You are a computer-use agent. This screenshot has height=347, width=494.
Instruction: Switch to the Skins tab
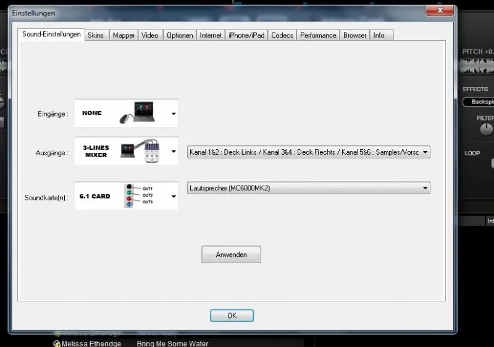pyautogui.click(x=96, y=35)
